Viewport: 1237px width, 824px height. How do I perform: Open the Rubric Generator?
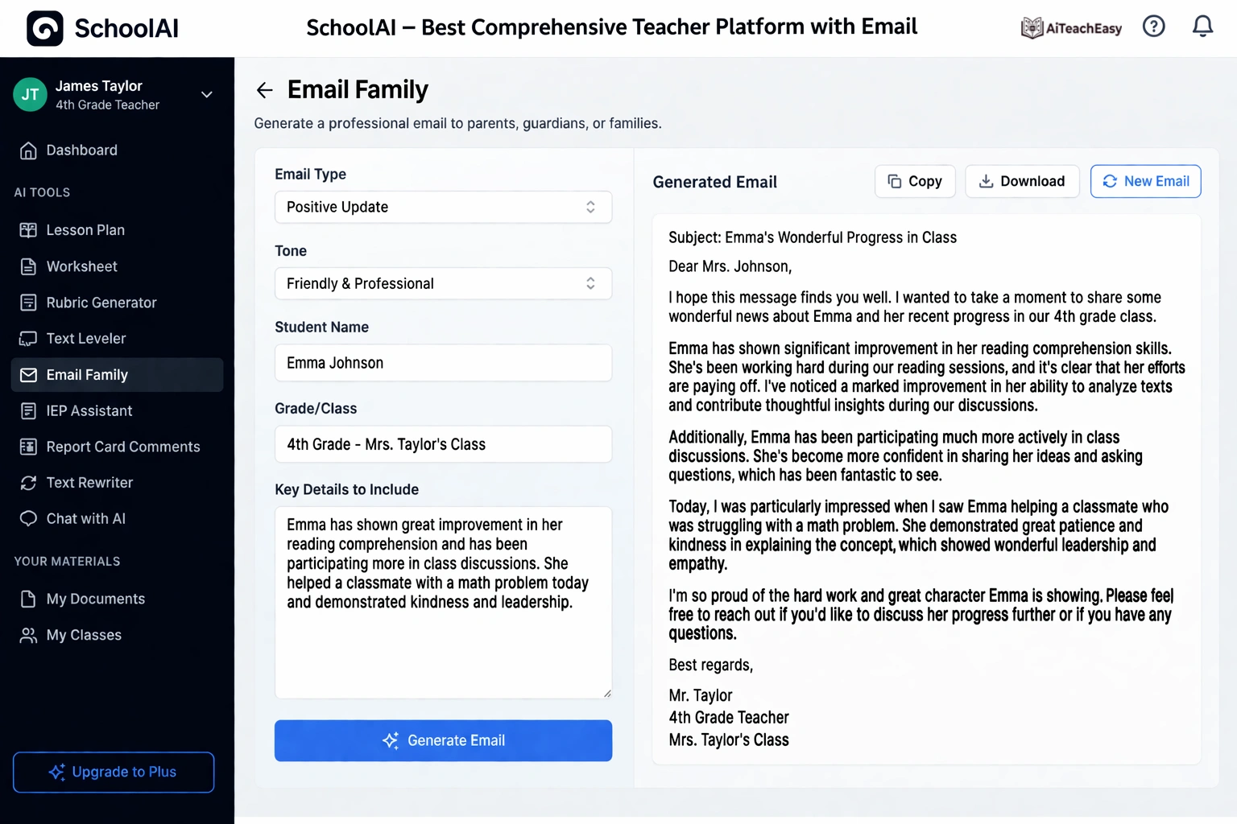[101, 303]
